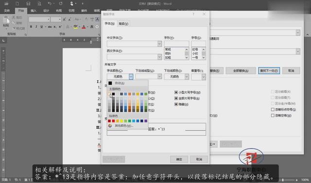This screenshot has width=311, height=183.
Task: Click the font style (字形) input field
Action: (176, 44)
